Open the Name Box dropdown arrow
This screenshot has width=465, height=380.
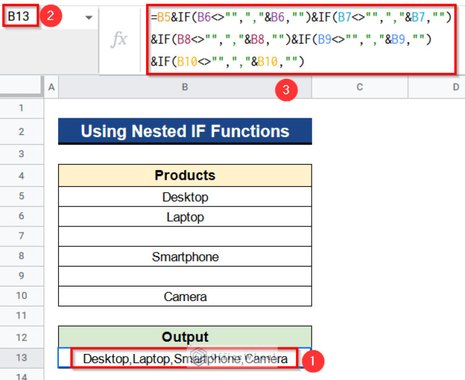(x=89, y=18)
